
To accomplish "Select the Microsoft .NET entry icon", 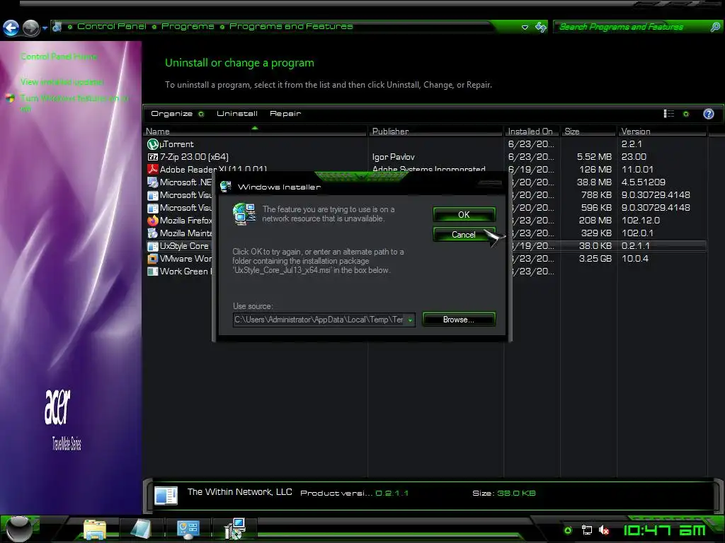I will (x=153, y=182).
